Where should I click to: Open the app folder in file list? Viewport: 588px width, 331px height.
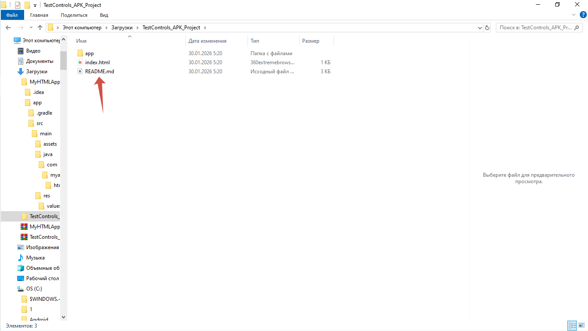click(89, 53)
